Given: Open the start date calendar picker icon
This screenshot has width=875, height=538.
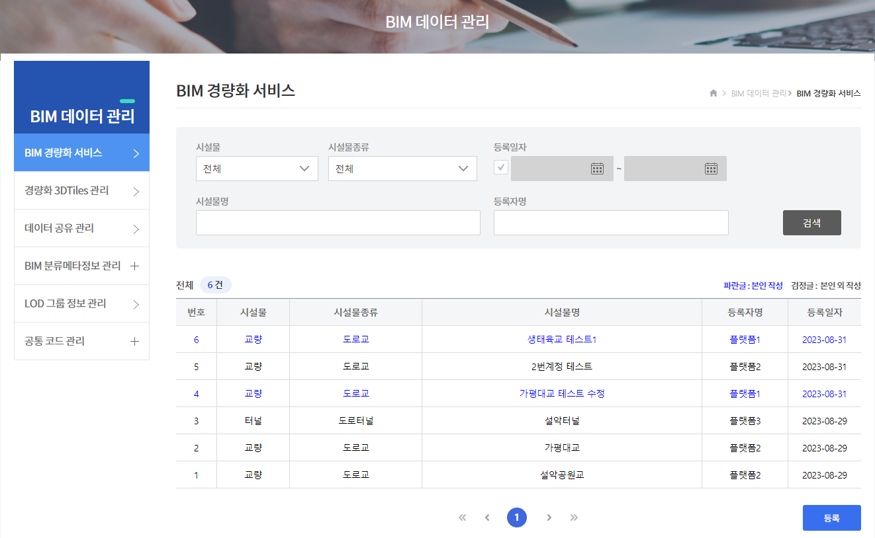Looking at the screenshot, I should [x=597, y=169].
